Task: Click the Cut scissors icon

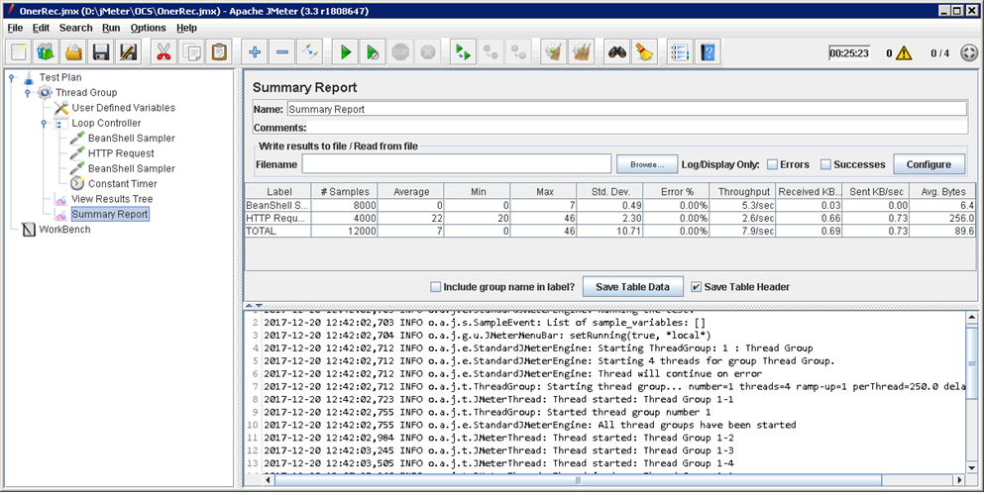Action: pyautogui.click(x=162, y=52)
